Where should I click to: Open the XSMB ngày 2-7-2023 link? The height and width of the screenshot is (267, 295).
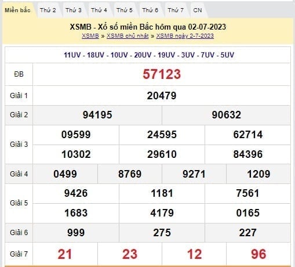pyautogui.click(x=185, y=36)
